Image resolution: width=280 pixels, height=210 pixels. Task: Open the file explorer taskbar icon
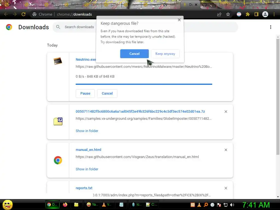pyautogui.click(x=76, y=205)
